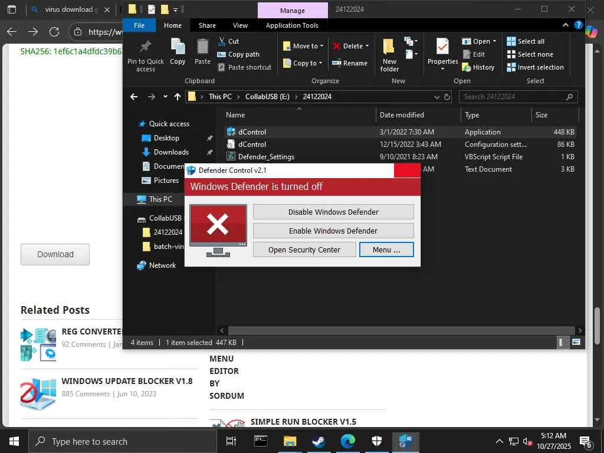Screen dimensions: 604x453
Task: Click Enable Windows Defender button
Action: [x=333, y=231]
